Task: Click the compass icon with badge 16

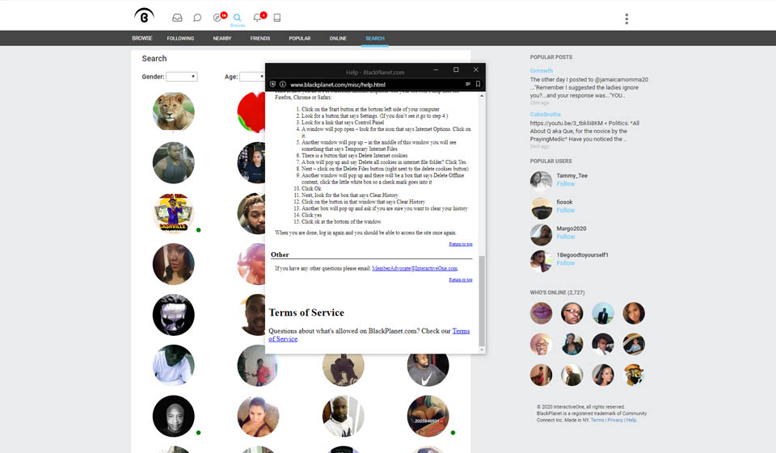Action: point(217,18)
